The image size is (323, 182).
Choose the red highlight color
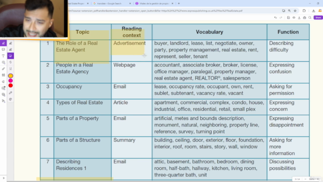coord(11,85)
